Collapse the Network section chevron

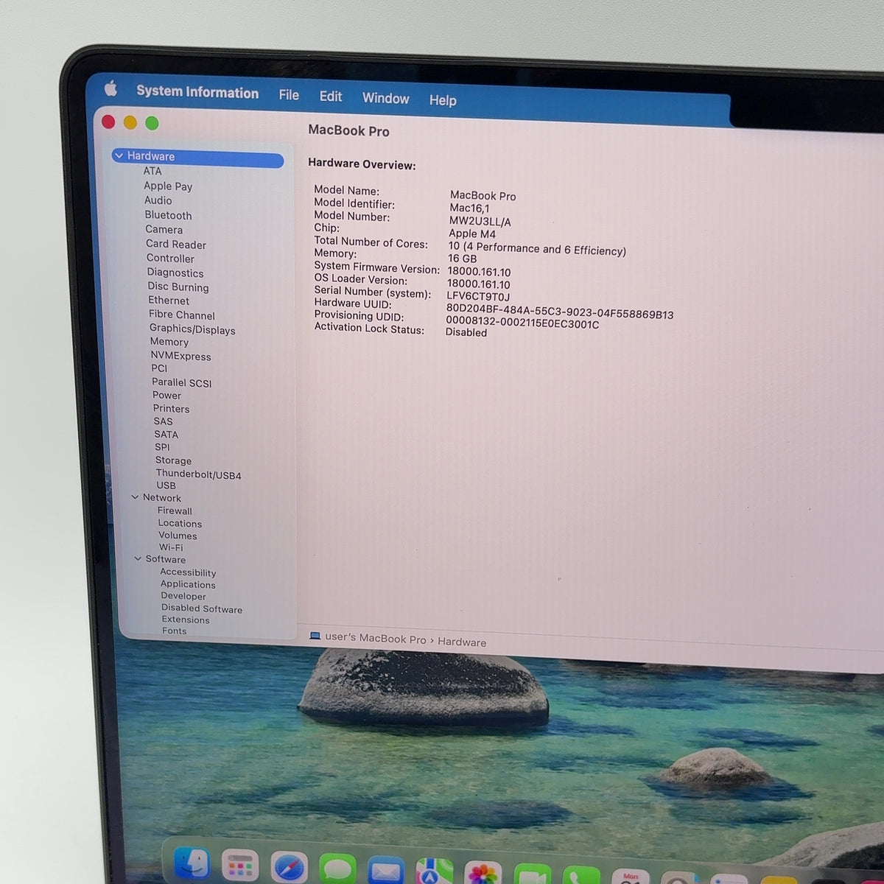pos(135,497)
